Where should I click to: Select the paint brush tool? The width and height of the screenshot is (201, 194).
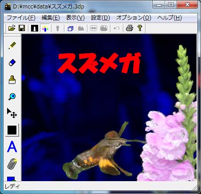tap(12, 80)
